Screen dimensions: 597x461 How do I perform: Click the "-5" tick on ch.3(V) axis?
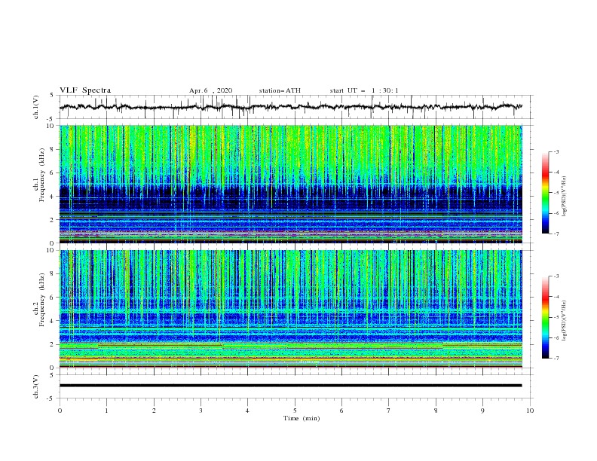point(51,398)
